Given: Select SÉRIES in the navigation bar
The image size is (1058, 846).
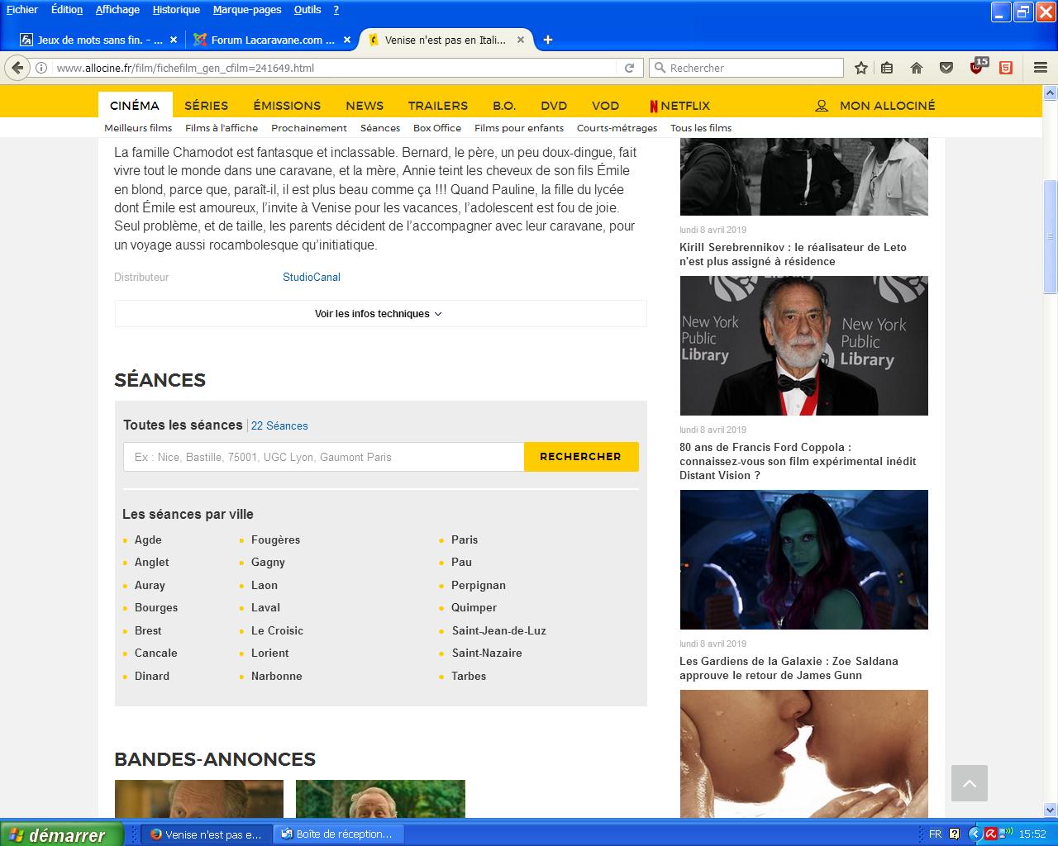Looking at the screenshot, I should coord(206,106).
